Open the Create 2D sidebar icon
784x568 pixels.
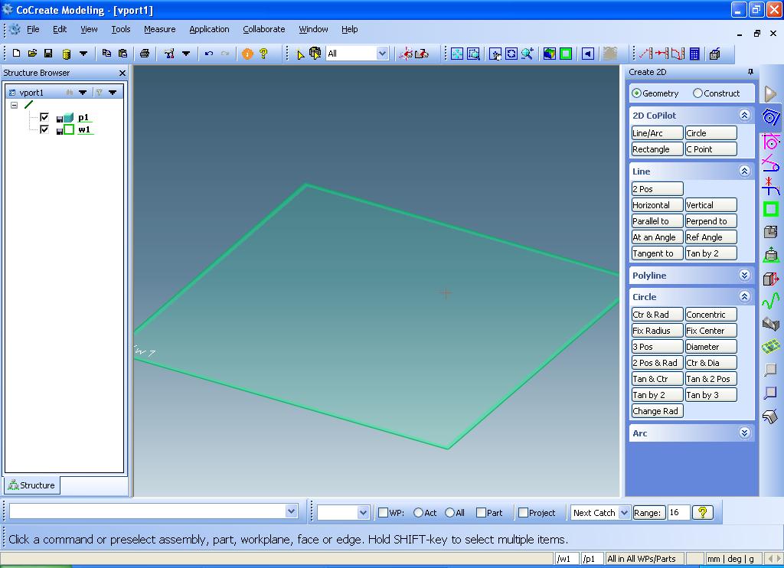(770, 117)
